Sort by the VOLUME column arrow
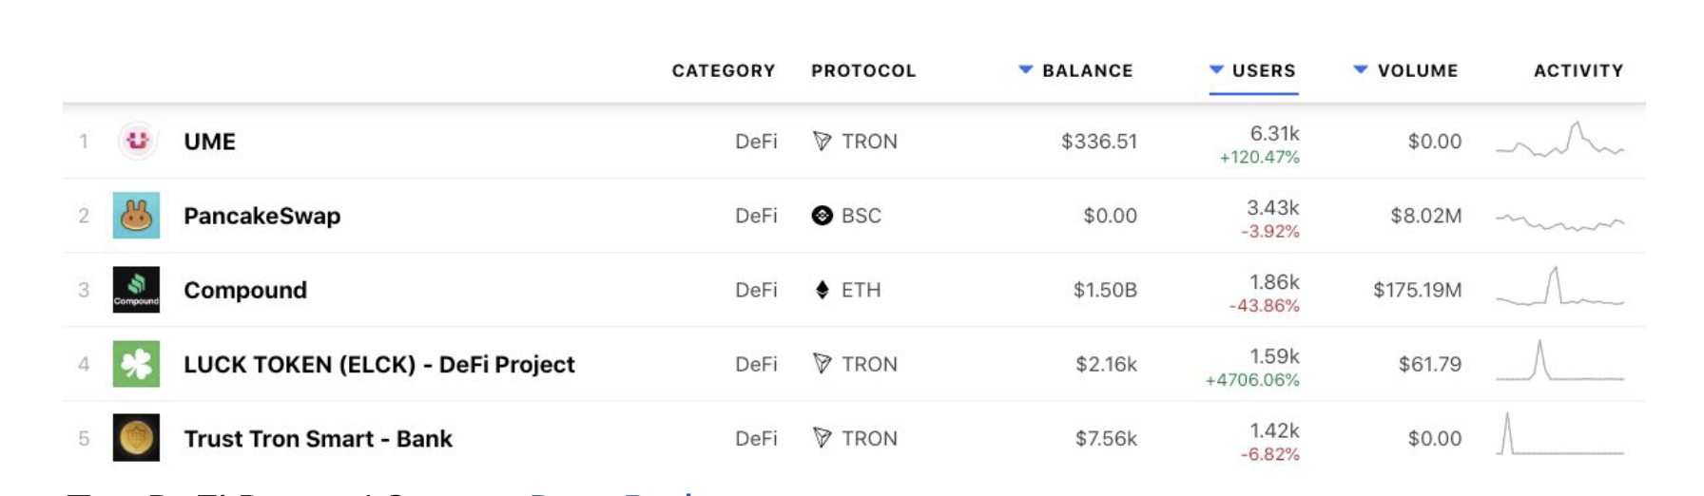 point(1361,69)
